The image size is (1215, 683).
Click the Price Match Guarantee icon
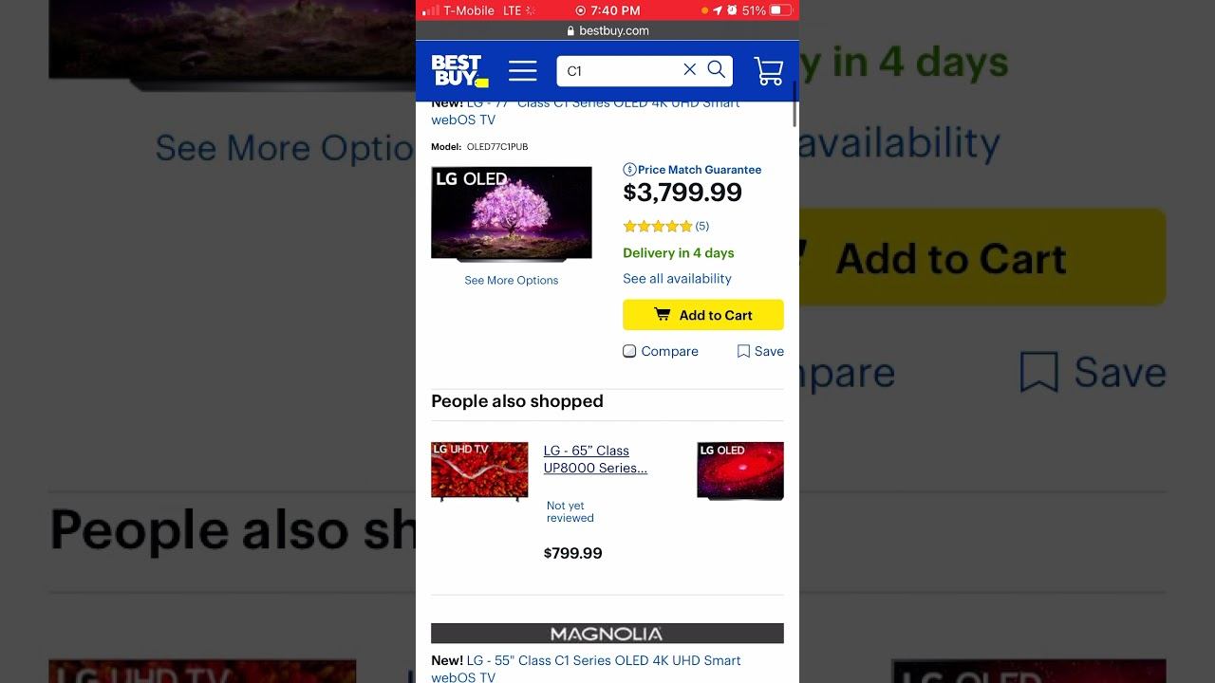629,170
